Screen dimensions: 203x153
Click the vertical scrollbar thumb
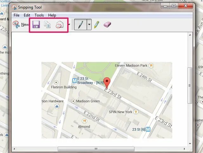190,86
